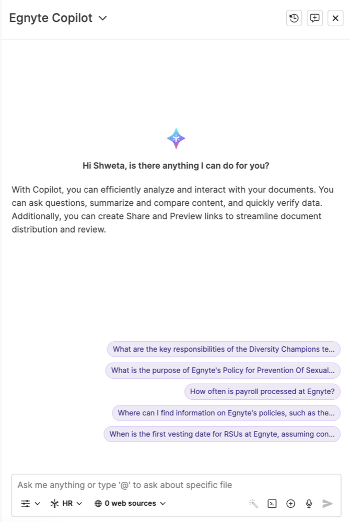Select the payroll processing suggested question
This screenshot has height=522, width=350.
click(x=262, y=391)
